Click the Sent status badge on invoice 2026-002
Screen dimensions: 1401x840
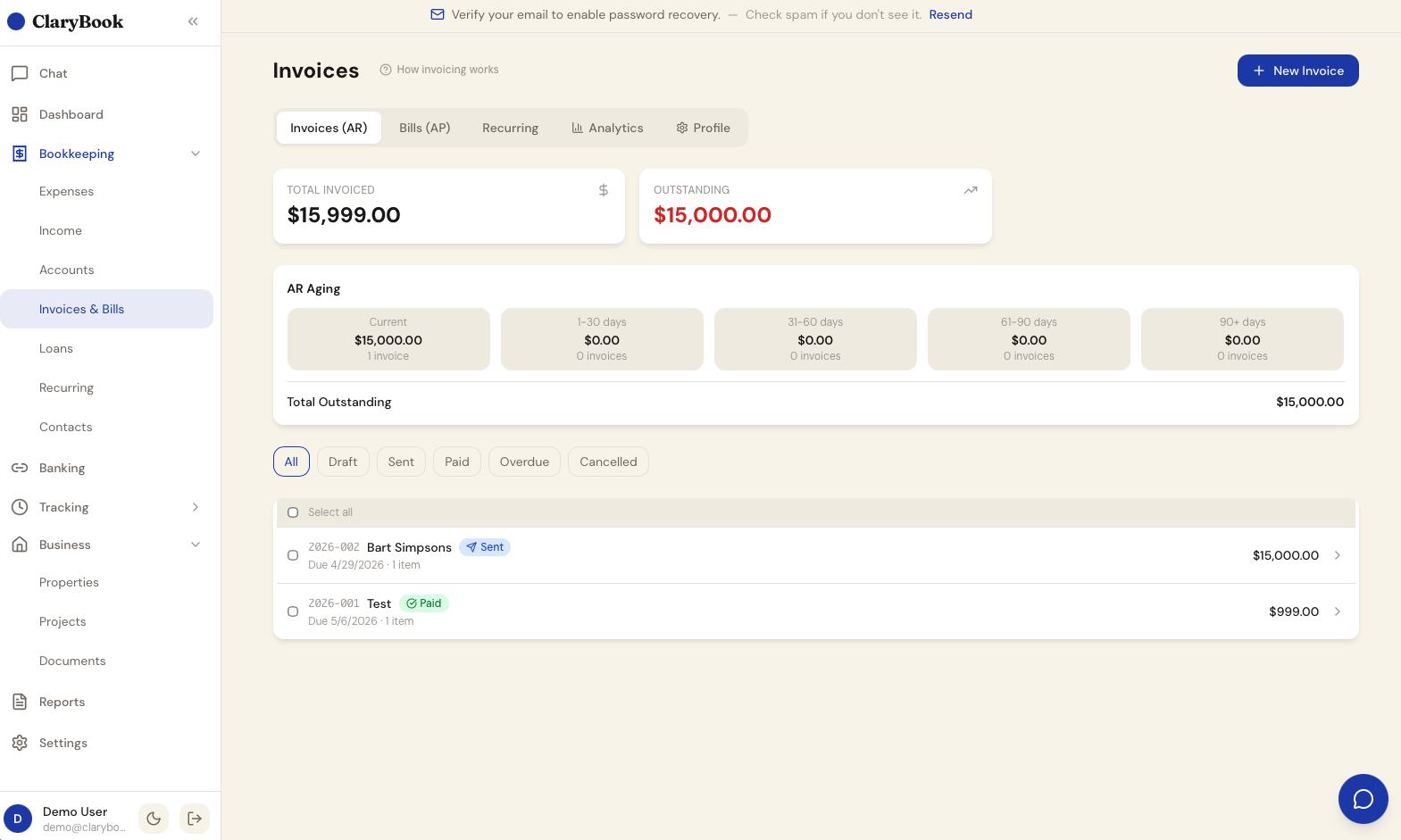[x=485, y=547]
